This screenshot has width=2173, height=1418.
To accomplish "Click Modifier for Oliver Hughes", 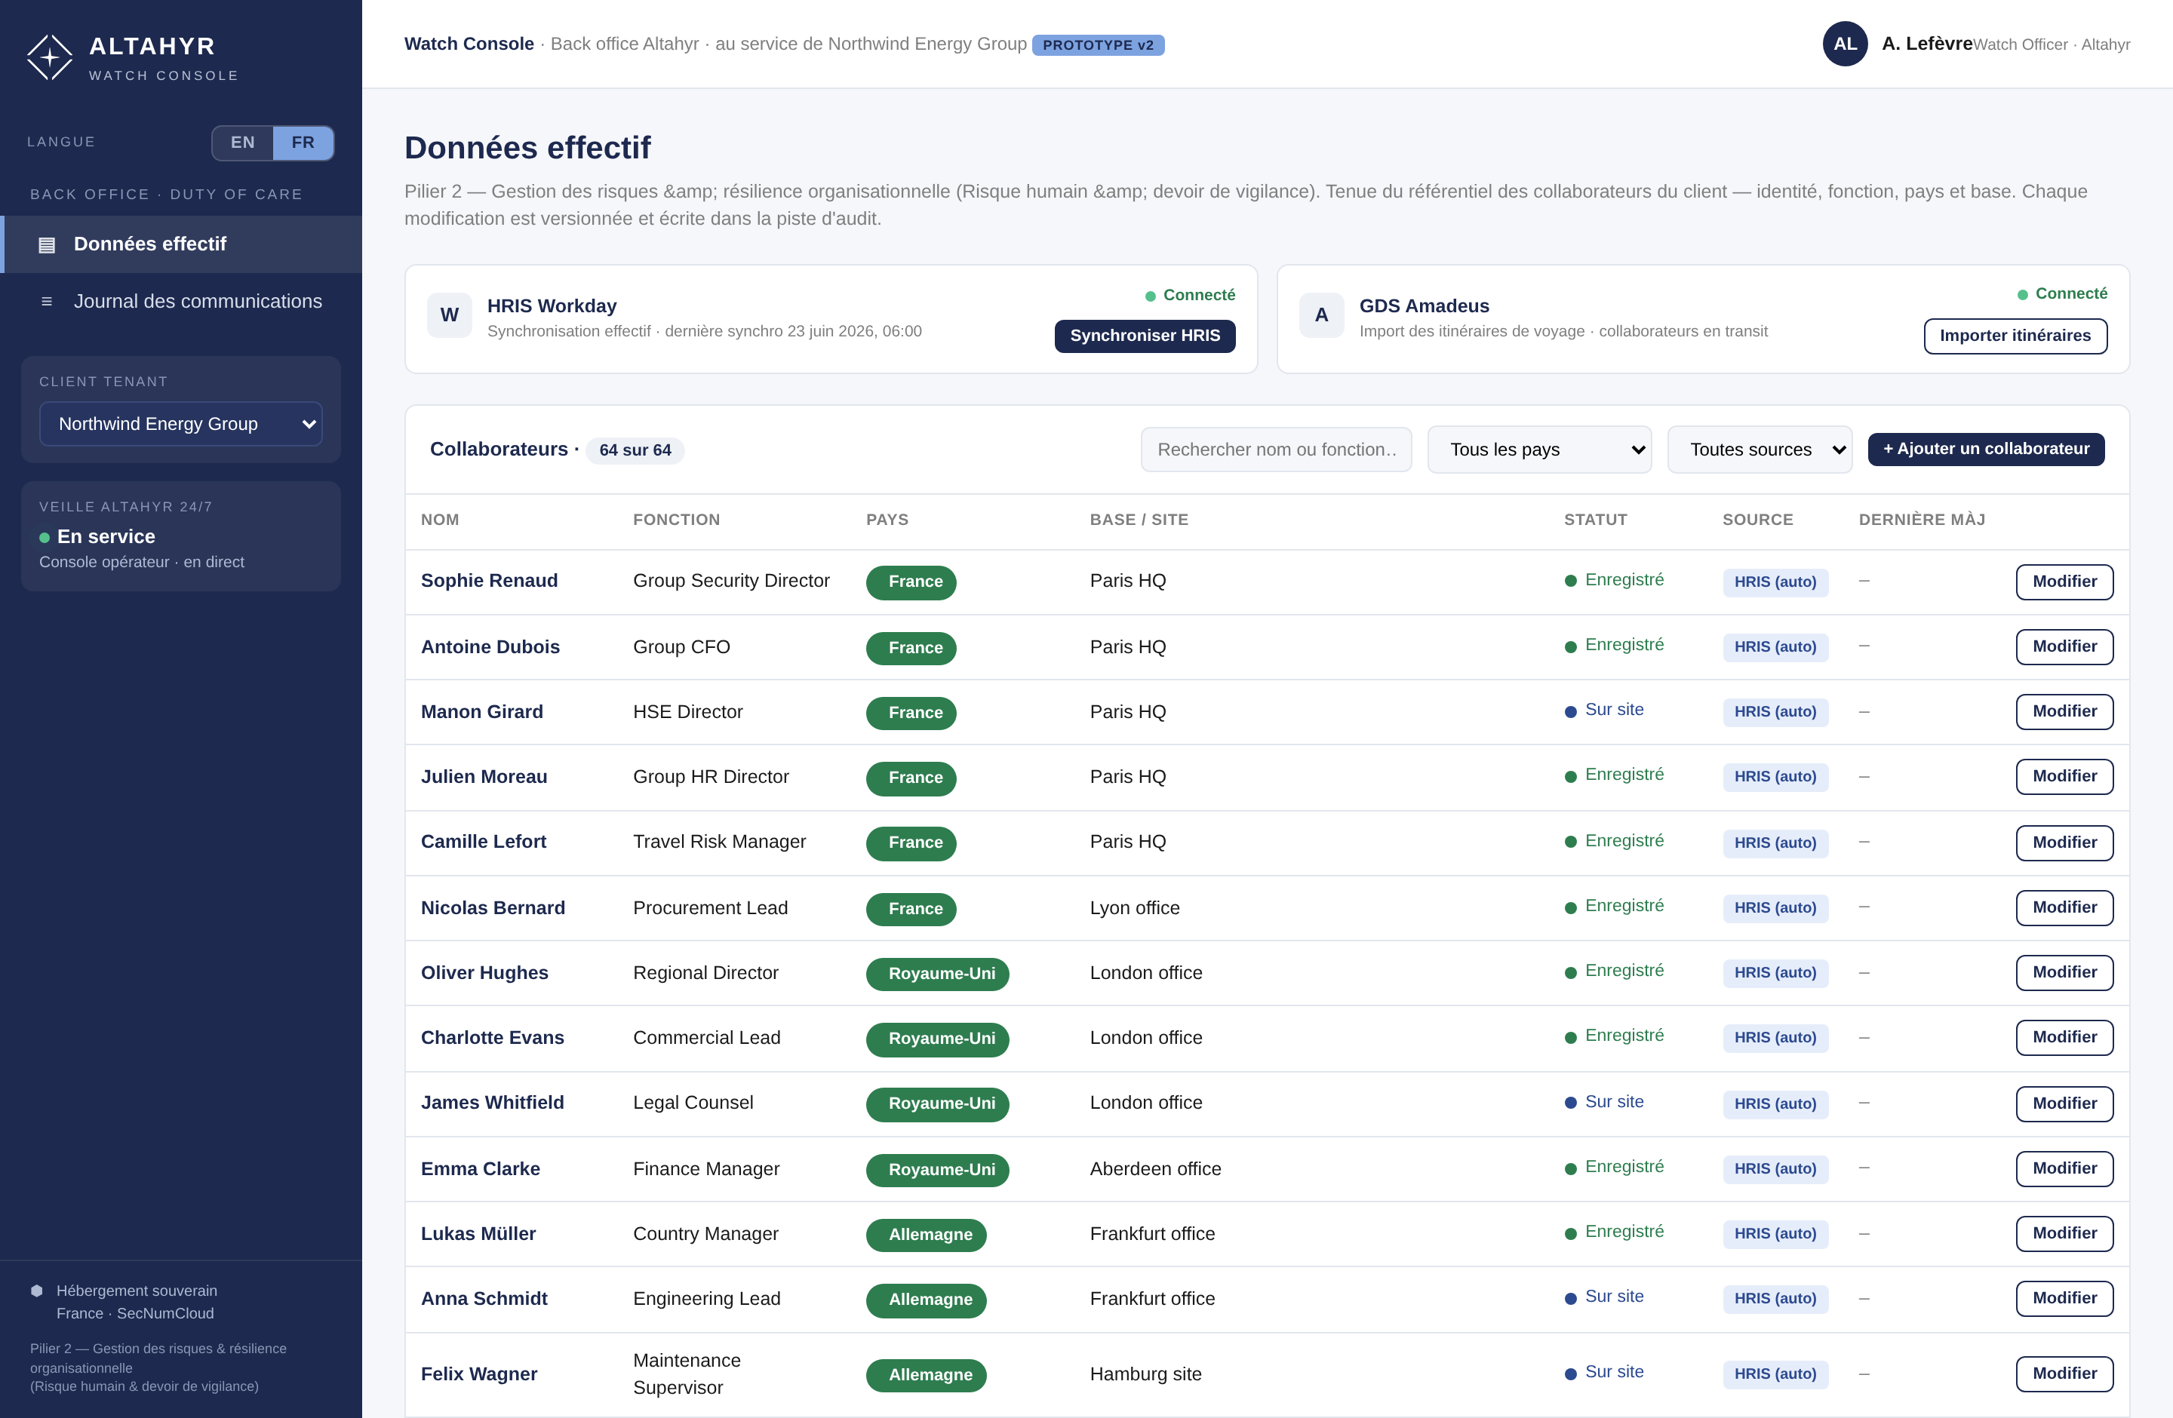I will click(x=2064, y=971).
